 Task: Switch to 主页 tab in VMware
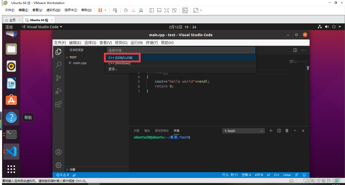coord(12,20)
